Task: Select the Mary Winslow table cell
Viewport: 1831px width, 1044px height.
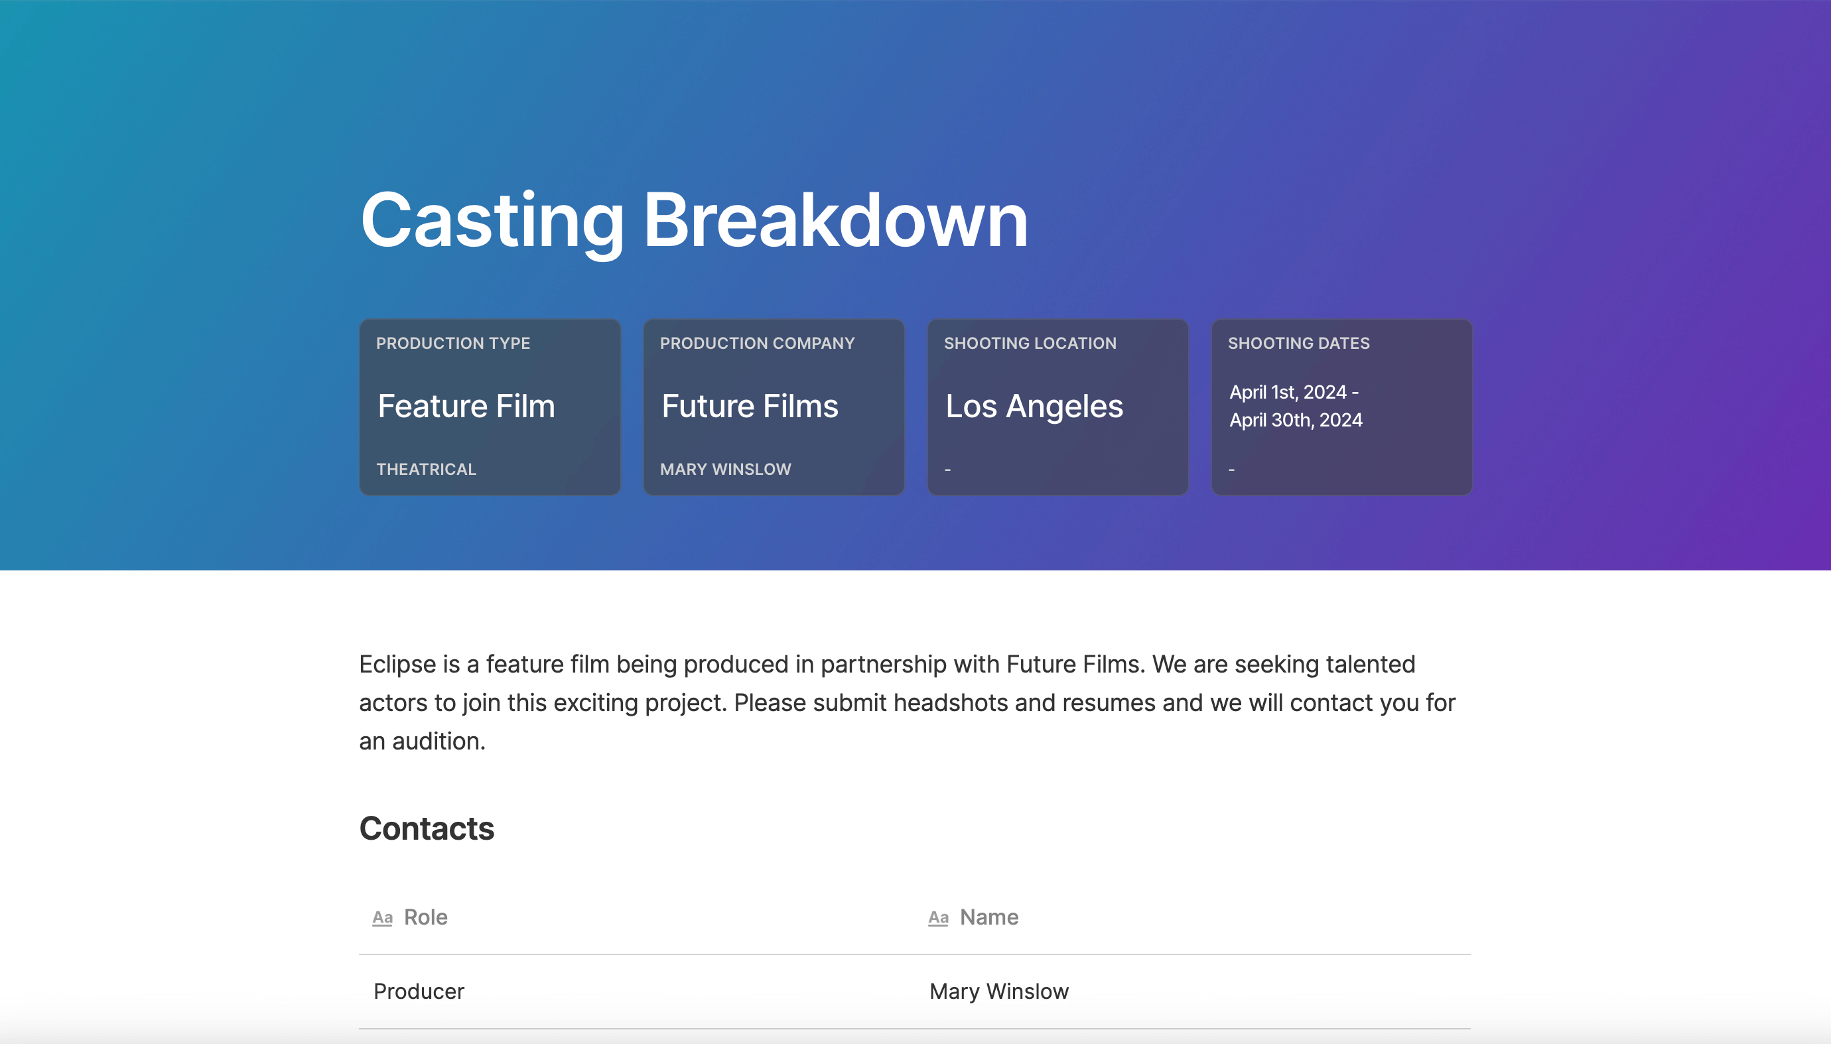Action: (x=1193, y=992)
